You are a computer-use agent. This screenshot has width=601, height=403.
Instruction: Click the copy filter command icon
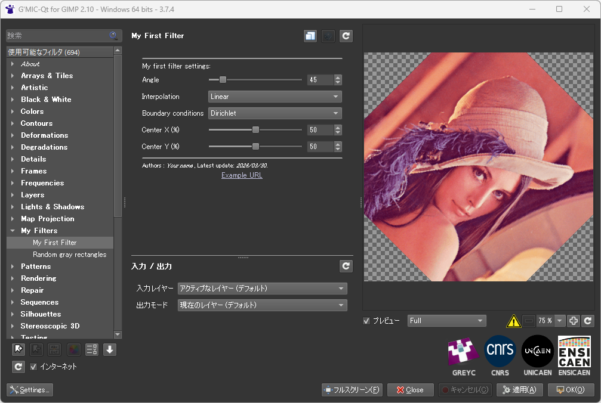(x=310, y=36)
